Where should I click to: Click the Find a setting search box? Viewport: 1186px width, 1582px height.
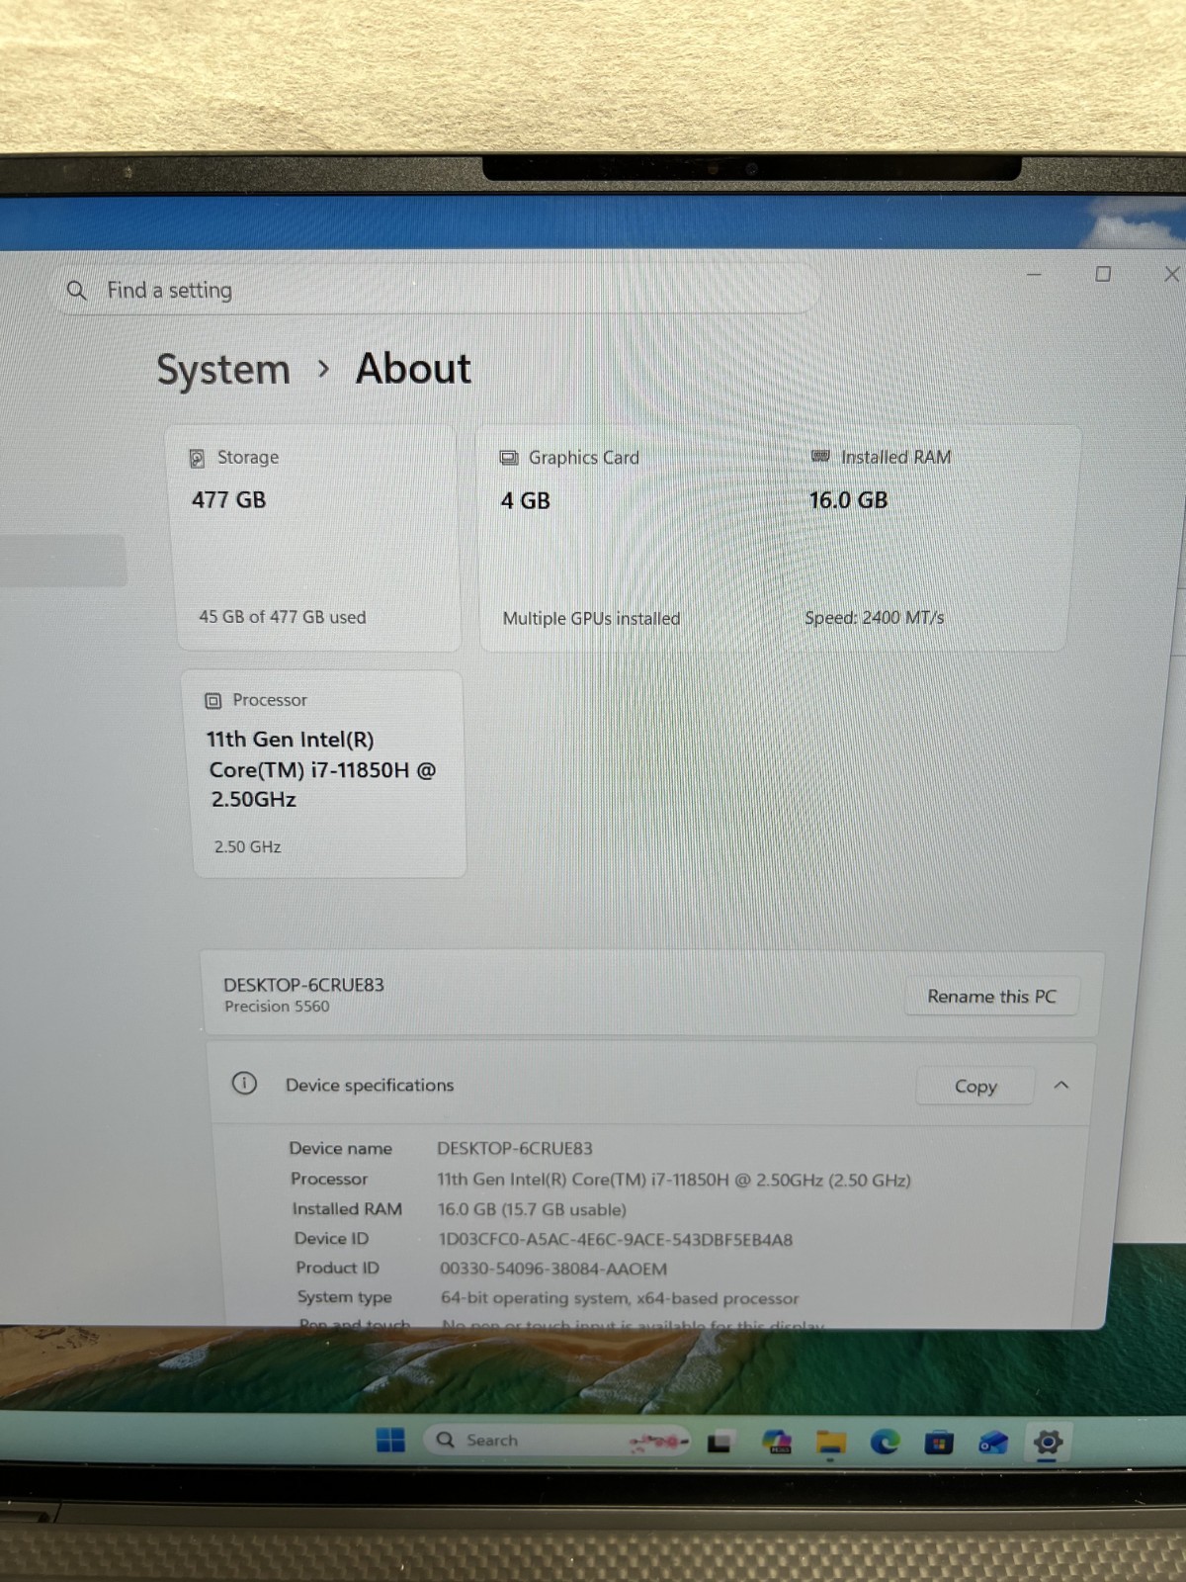point(435,290)
